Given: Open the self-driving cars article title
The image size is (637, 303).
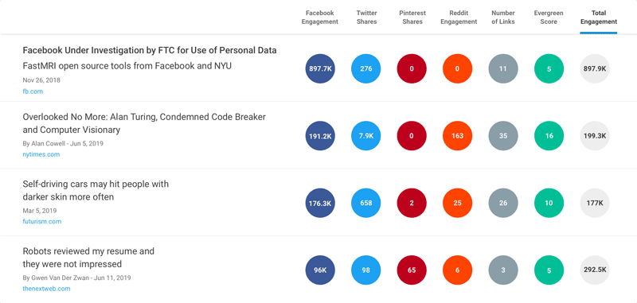Looking at the screenshot, I should click(x=96, y=191).
